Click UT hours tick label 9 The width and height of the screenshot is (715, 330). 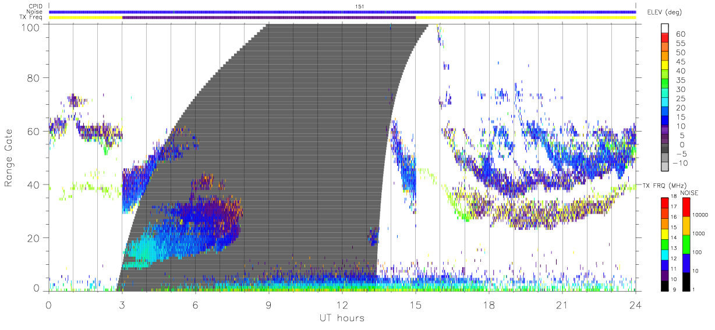268,305
